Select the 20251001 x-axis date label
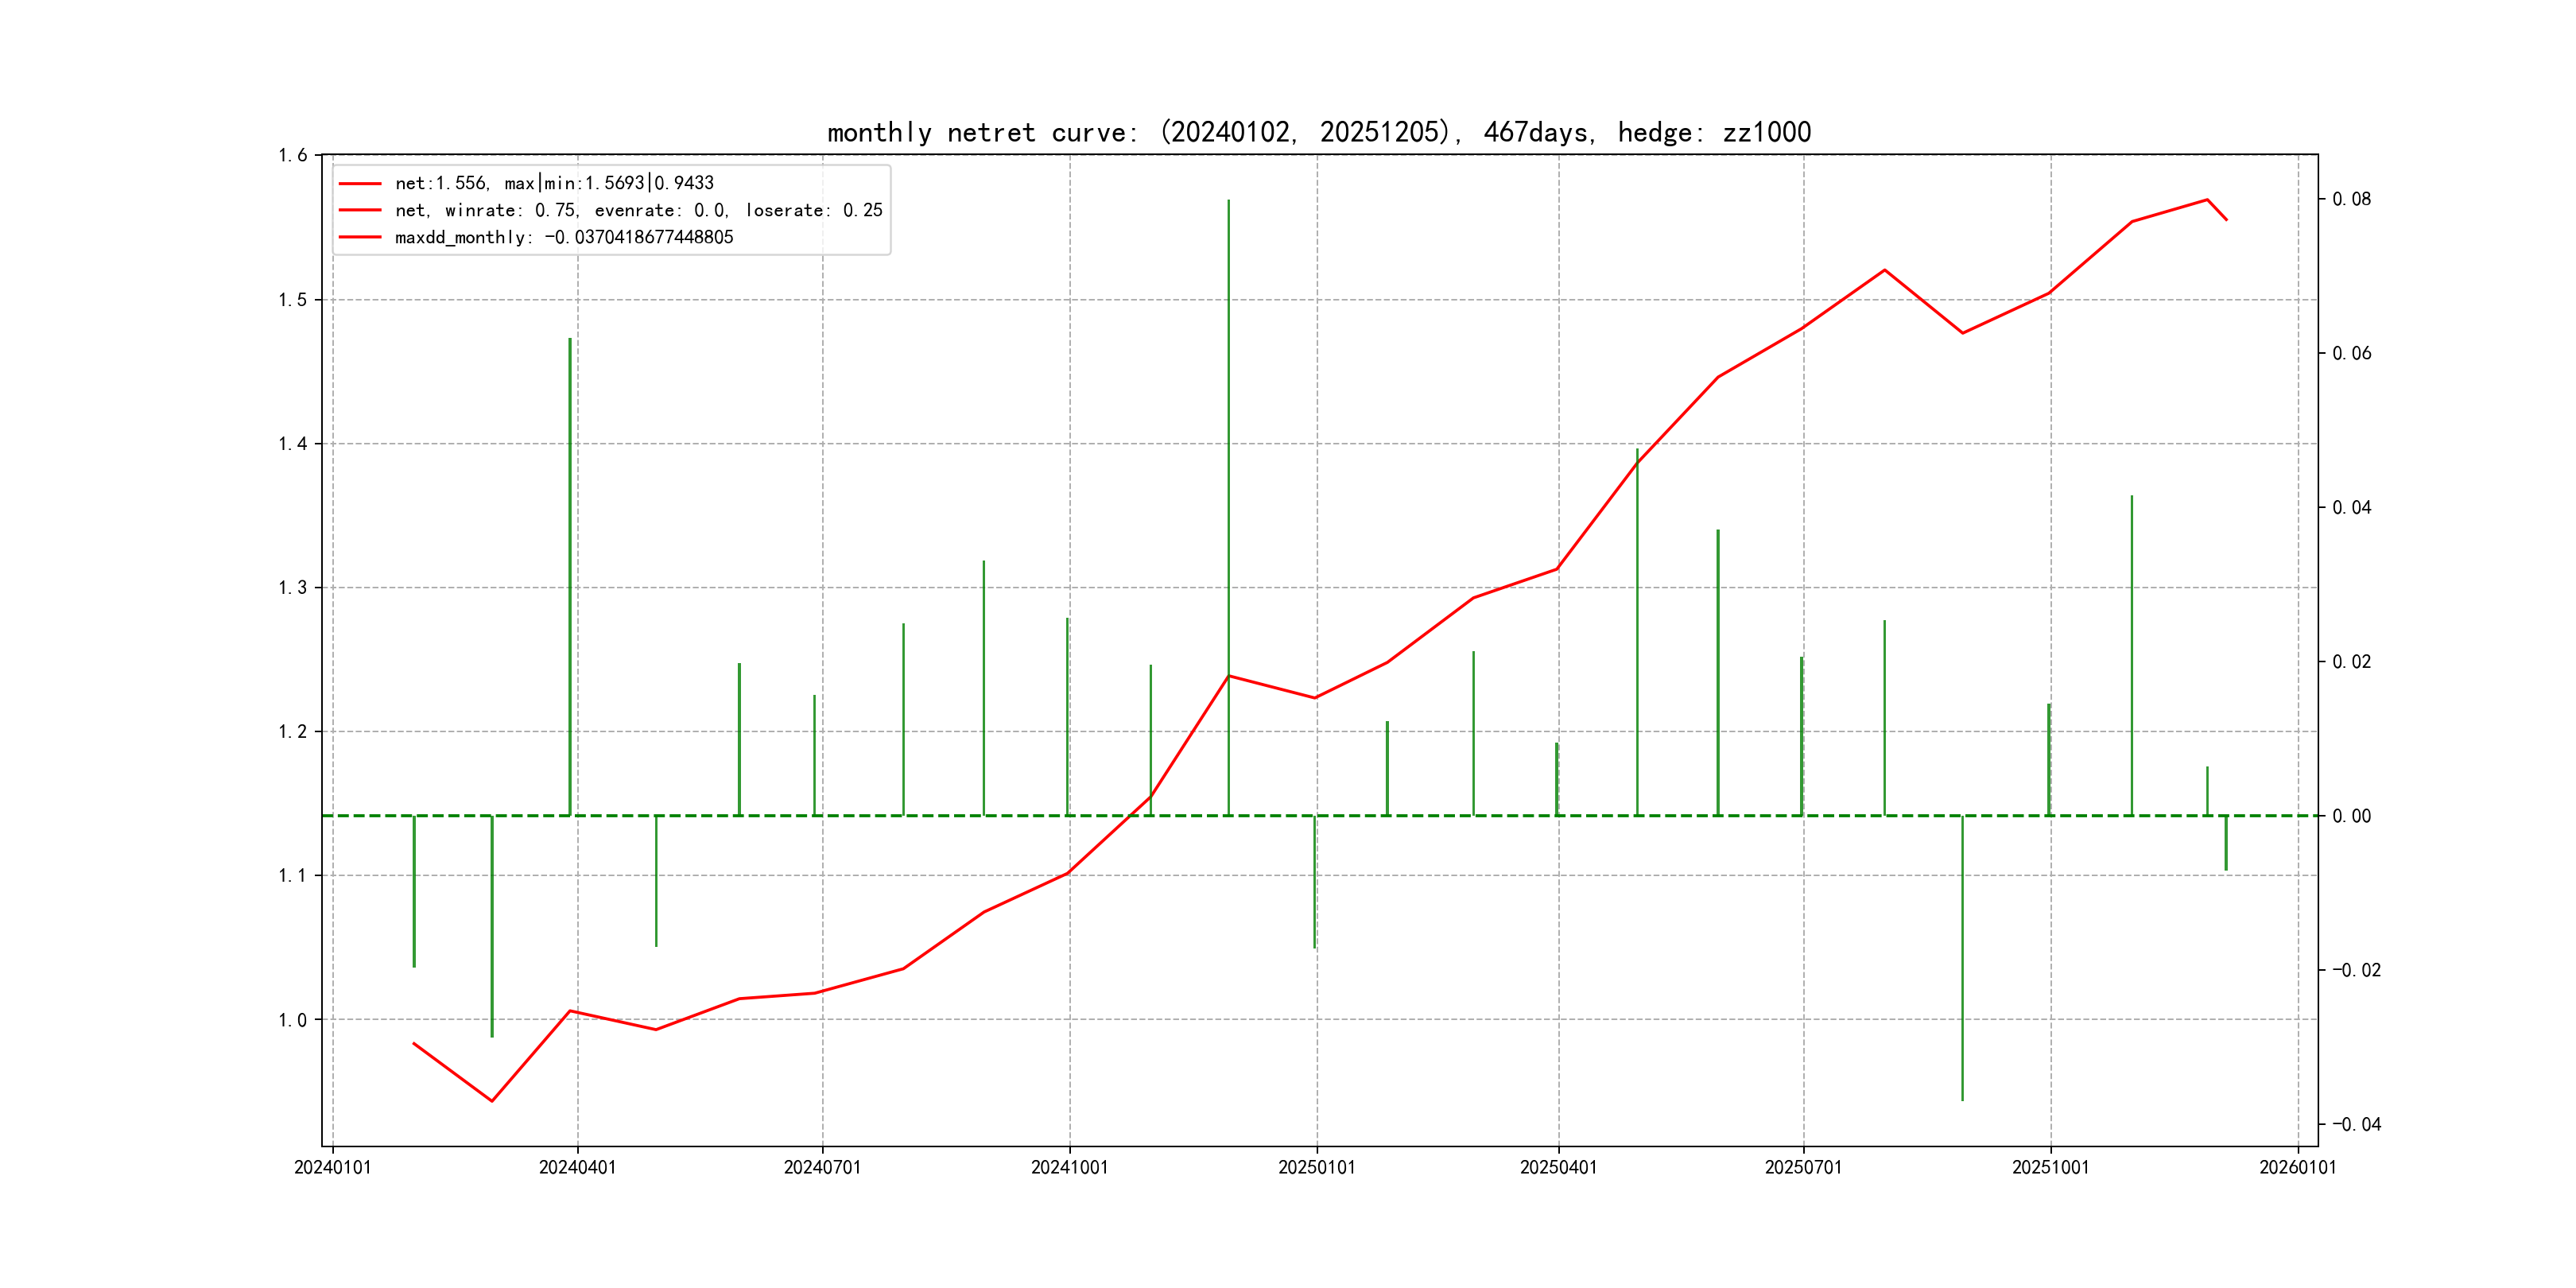Screen dimensions: 2576x1288 click(x=2050, y=1167)
